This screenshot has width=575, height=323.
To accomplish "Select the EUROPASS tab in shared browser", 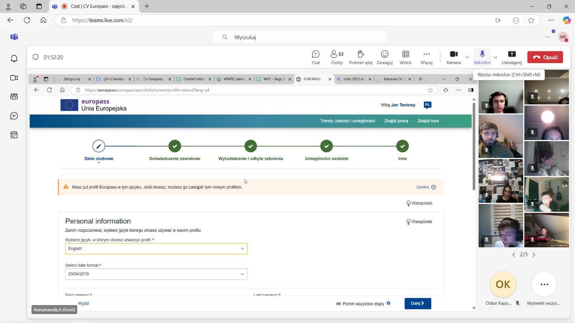I will pos(313,79).
